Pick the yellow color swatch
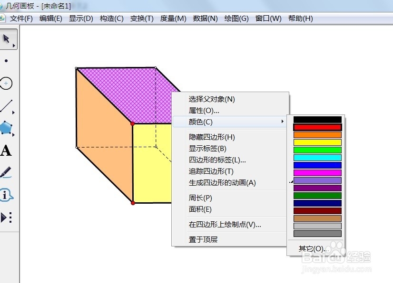Viewport: 393px width, 283px height. (x=317, y=142)
